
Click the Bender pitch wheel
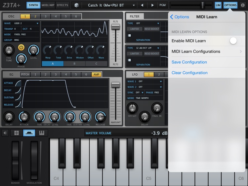coord(15,161)
